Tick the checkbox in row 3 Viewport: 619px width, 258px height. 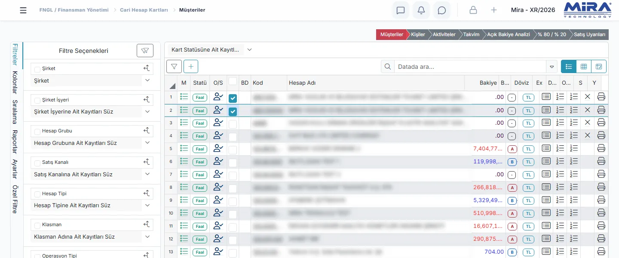point(233,124)
